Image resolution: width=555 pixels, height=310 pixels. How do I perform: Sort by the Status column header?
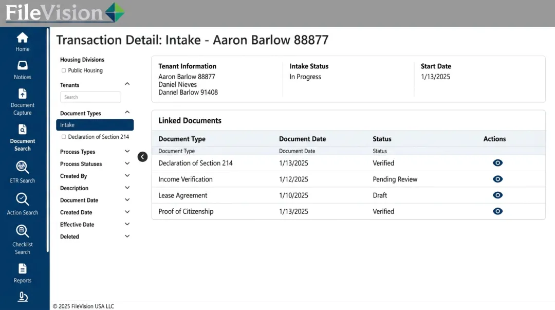[x=382, y=139]
